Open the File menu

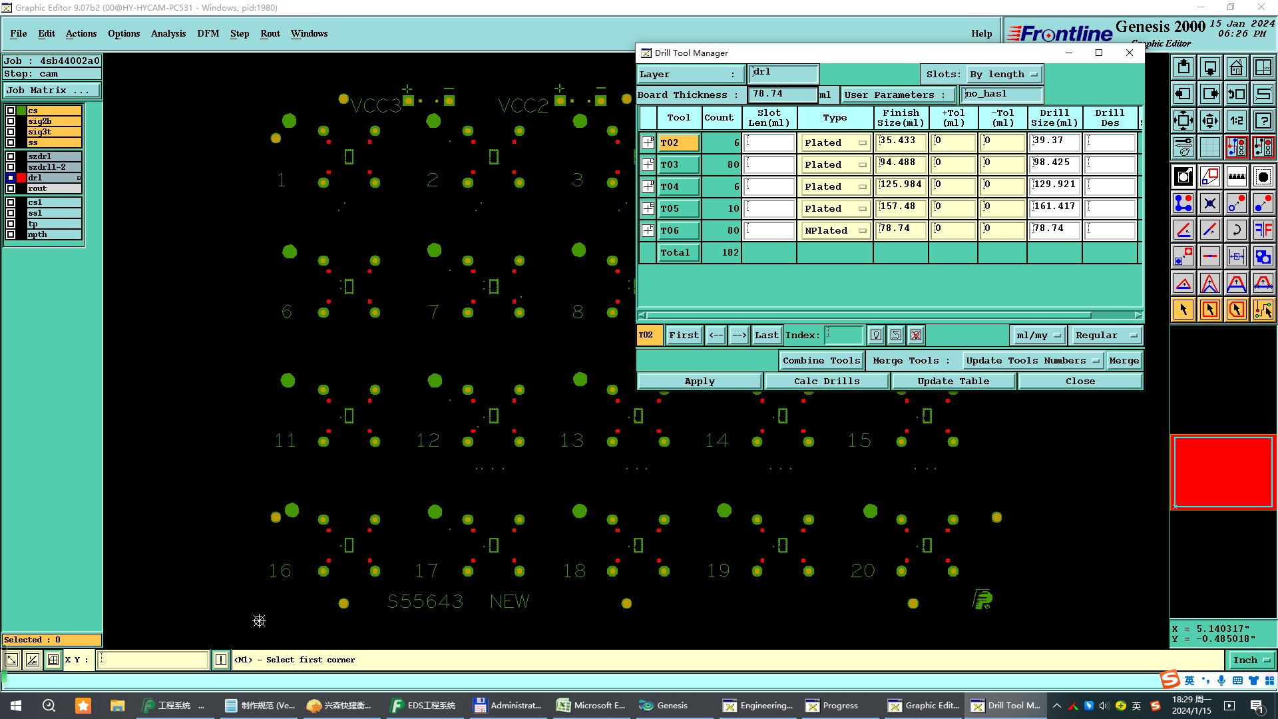coord(19,33)
